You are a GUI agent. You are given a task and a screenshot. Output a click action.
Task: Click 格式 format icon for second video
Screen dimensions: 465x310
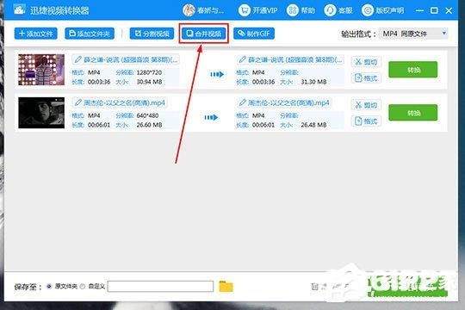[x=358, y=121]
